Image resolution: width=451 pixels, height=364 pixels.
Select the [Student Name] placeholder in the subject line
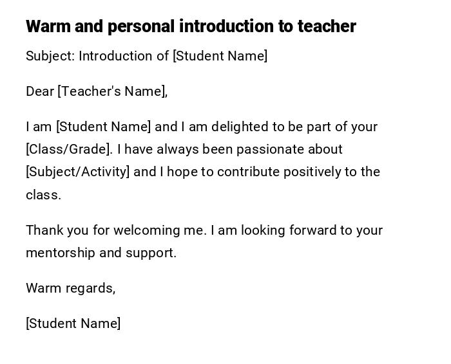click(x=220, y=56)
